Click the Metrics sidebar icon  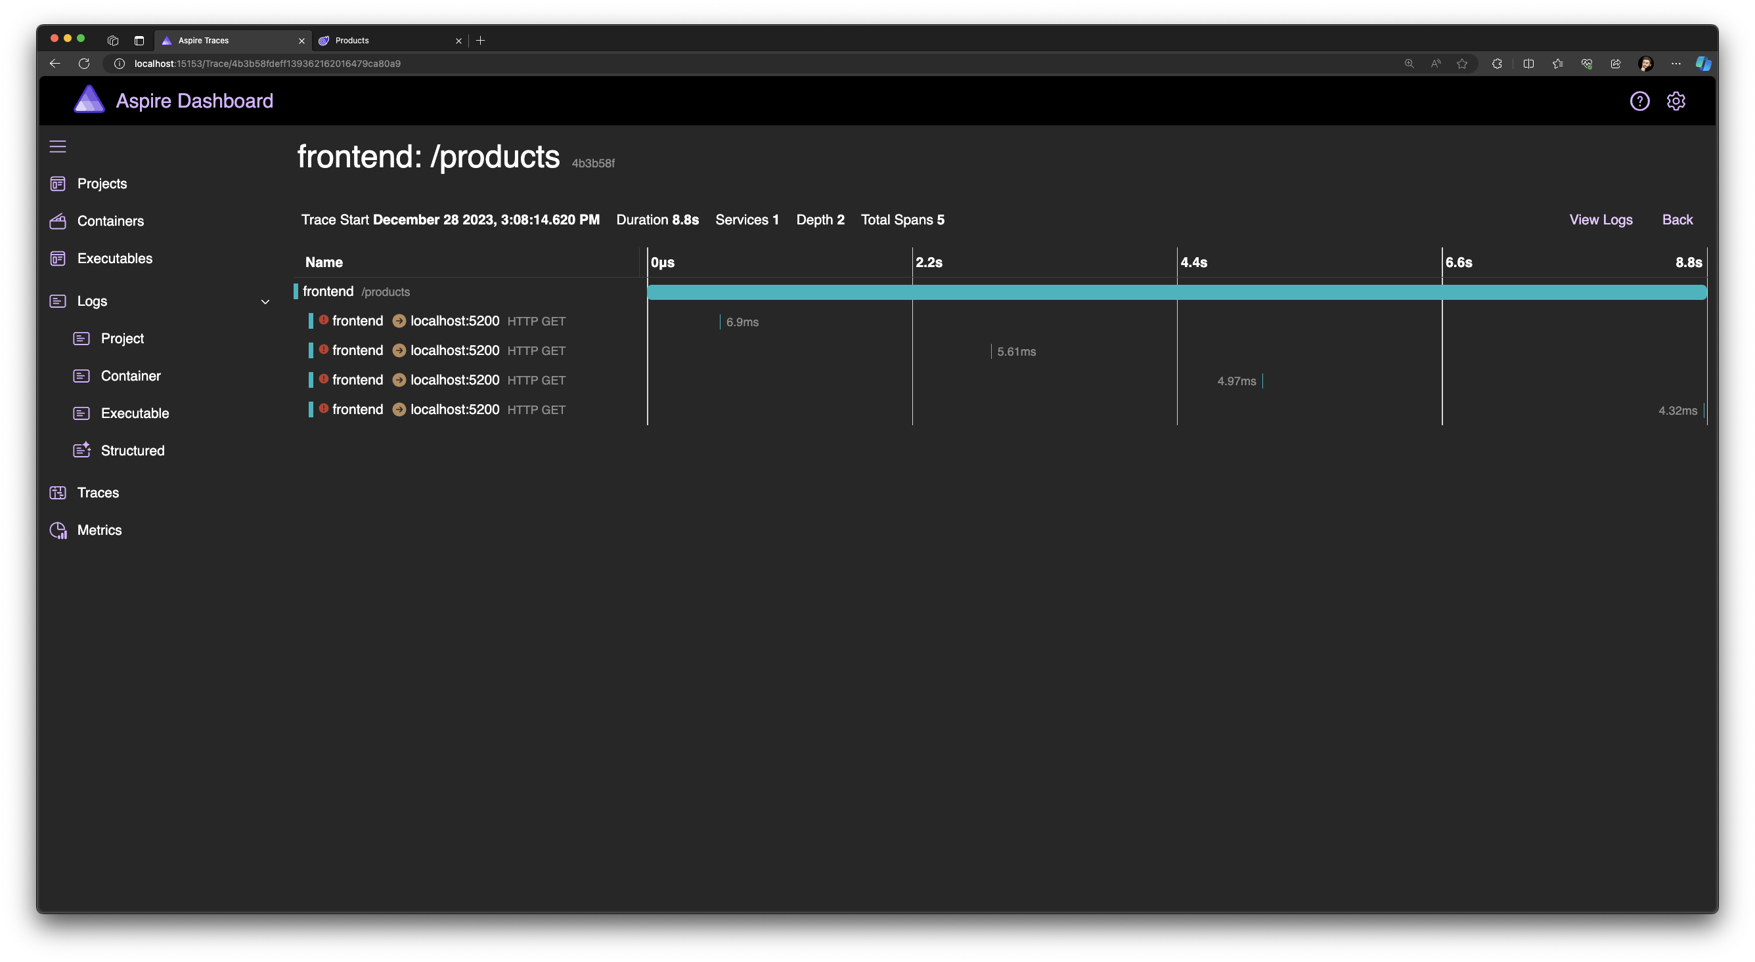coord(58,530)
